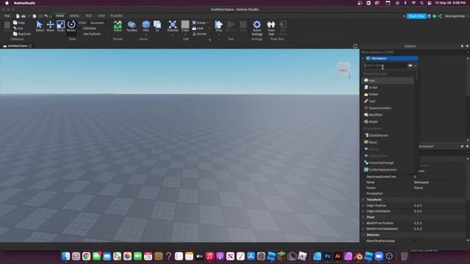Screen dimensions: 470x264
Task: Toggle the Join Surfaces checkbox
Action: coord(91,34)
